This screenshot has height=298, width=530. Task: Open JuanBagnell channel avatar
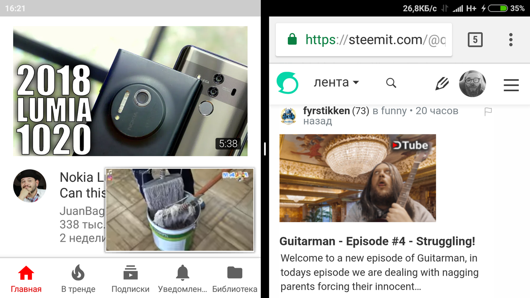[30, 186]
